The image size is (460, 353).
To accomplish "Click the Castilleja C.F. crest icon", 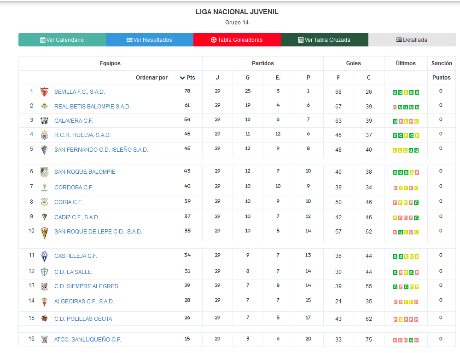I will coord(44,256).
